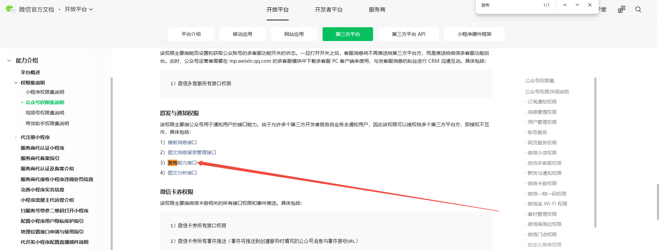Follow the 图文消息留言管理接口 link
This screenshot has height=250, width=659.
click(192, 152)
